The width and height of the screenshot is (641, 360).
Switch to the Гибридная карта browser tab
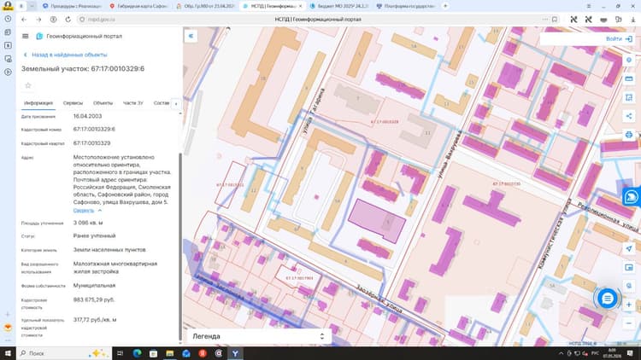point(138,6)
